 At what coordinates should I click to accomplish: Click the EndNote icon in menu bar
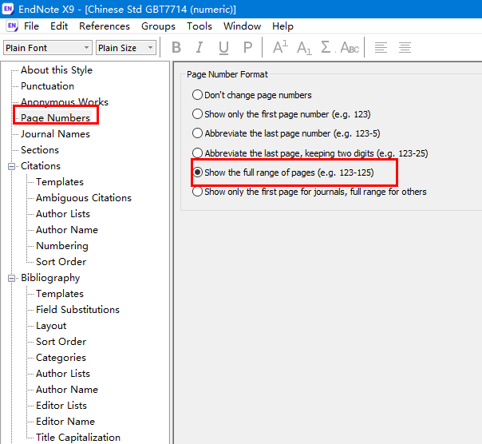point(12,26)
